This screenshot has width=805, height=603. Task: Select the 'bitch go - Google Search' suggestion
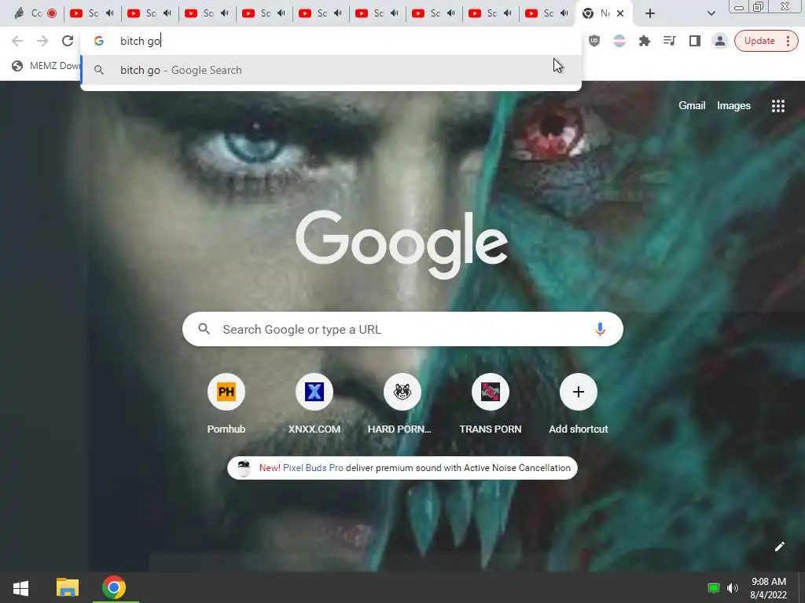[x=331, y=70]
